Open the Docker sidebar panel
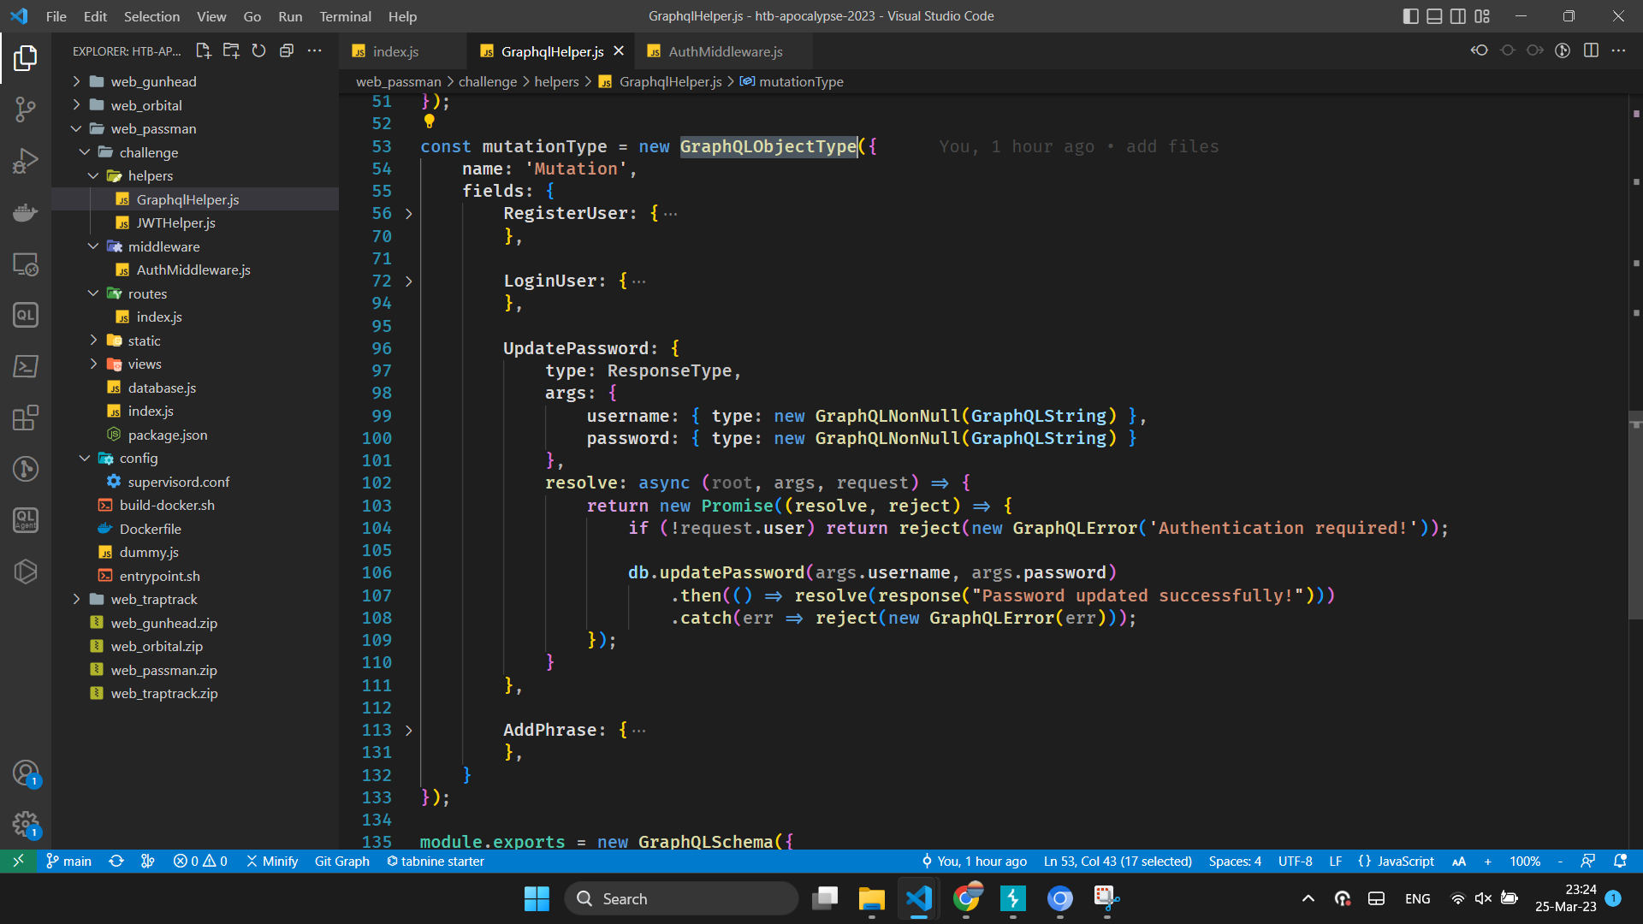The height and width of the screenshot is (924, 1643). (x=26, y=212)
